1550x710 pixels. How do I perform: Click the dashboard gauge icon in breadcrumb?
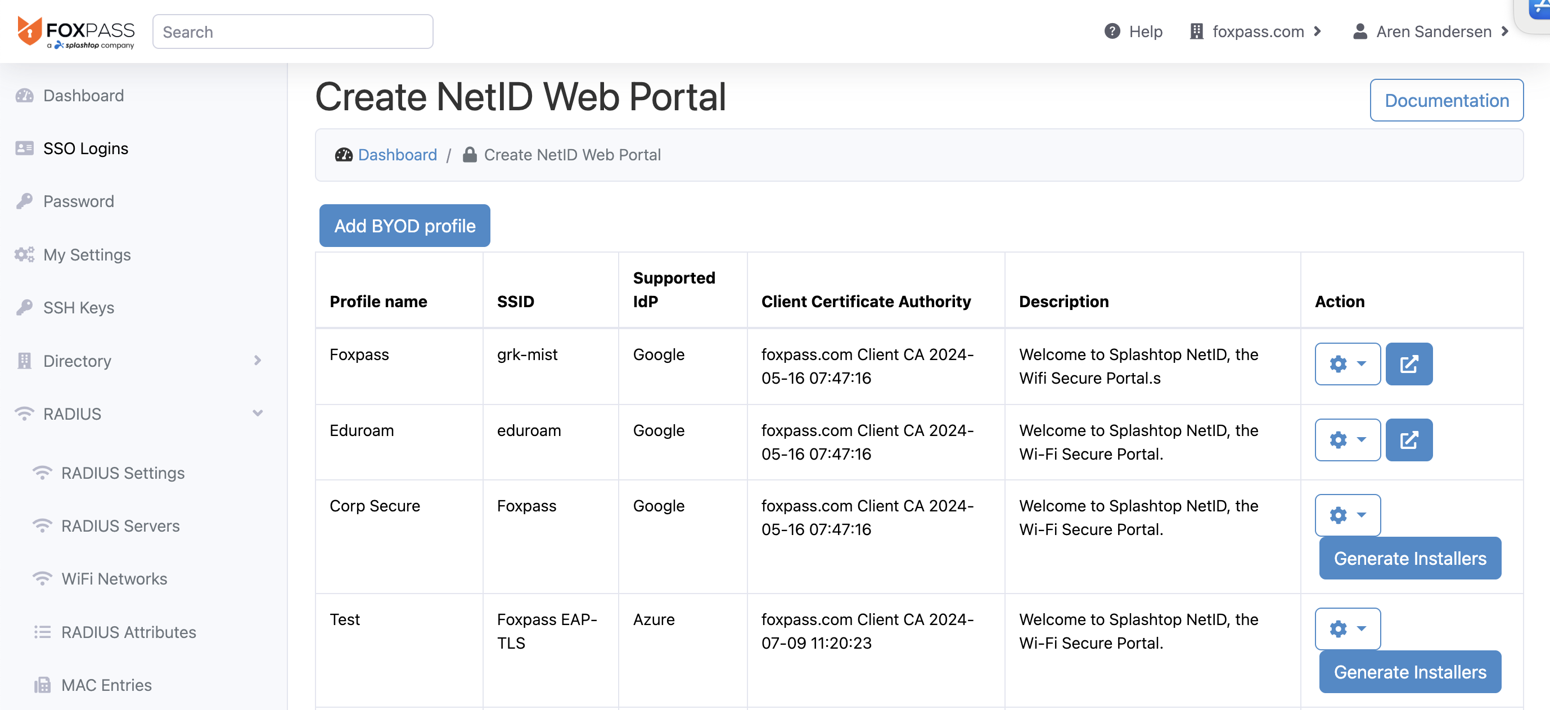(x=344, y=155)
